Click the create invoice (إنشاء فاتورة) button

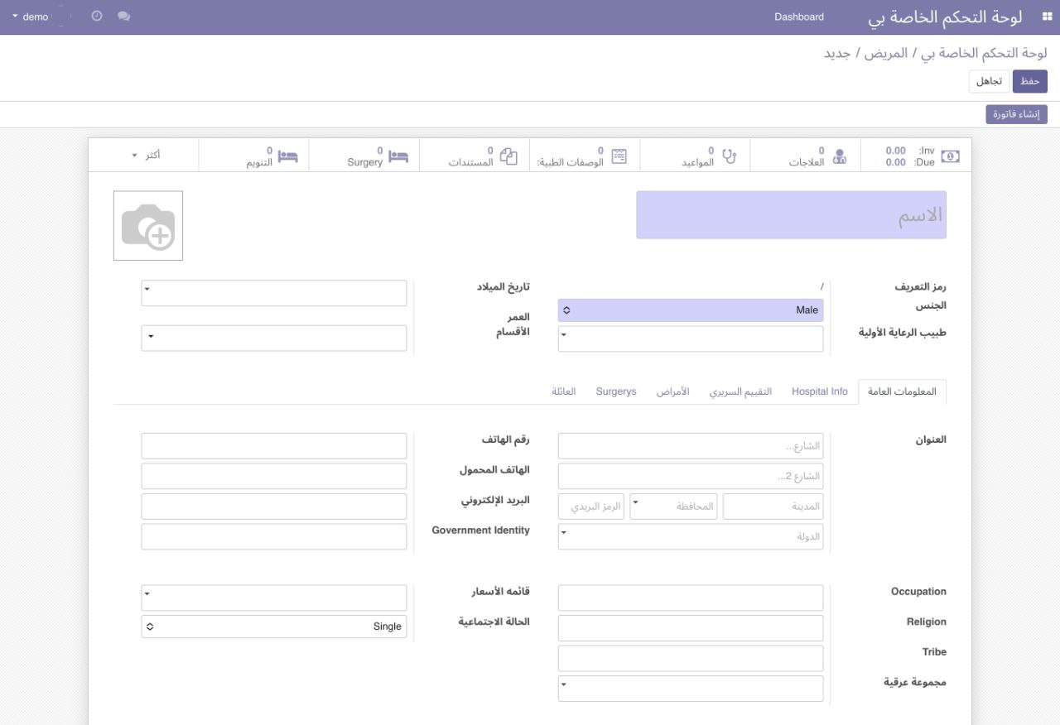click(x=1016, y=114)
